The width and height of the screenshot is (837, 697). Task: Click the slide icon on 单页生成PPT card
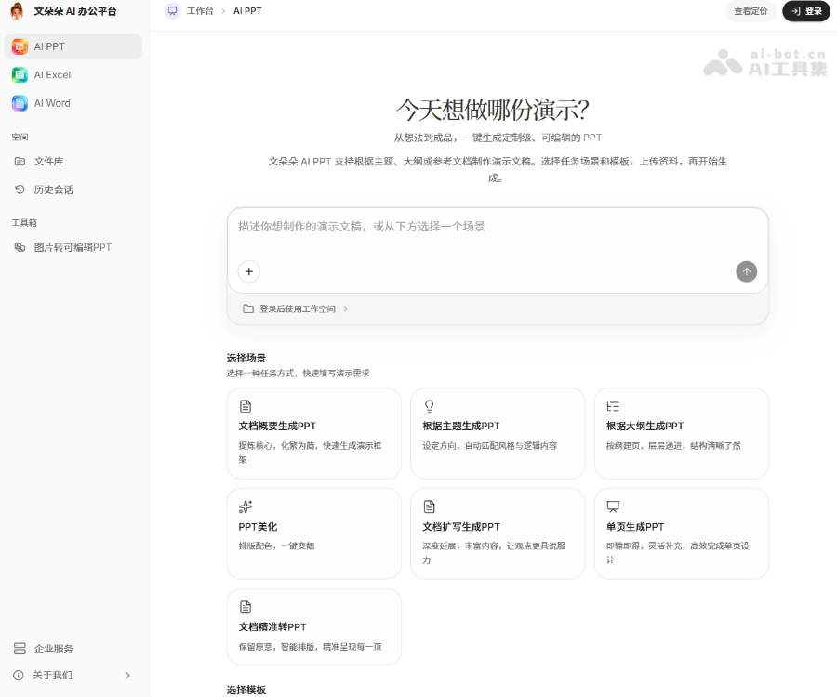tap(614, 506)
